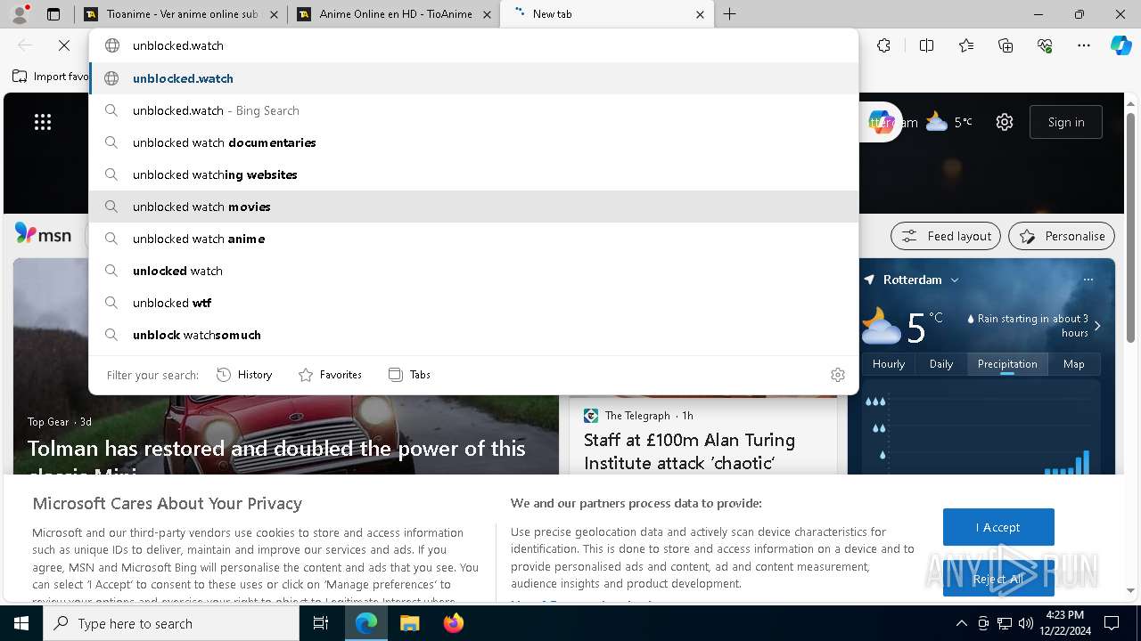Screen dimensions: 1141x641
Task: Choose suggestion unblocked watch documentaries
Action: 474,142
